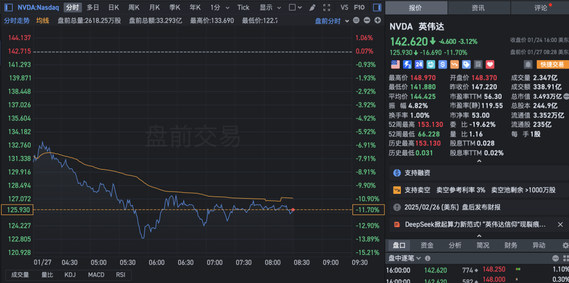Switch to 月K chart tab

[154, 7]
